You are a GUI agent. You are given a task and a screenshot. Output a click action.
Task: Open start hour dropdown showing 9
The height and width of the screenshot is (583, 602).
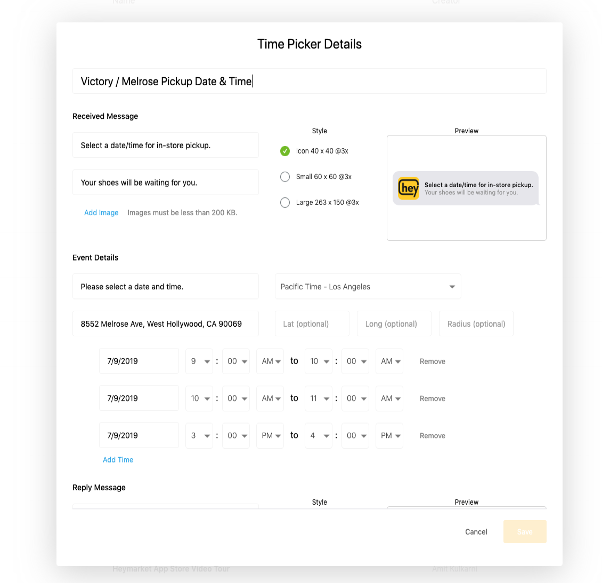(x=199, y=361)
